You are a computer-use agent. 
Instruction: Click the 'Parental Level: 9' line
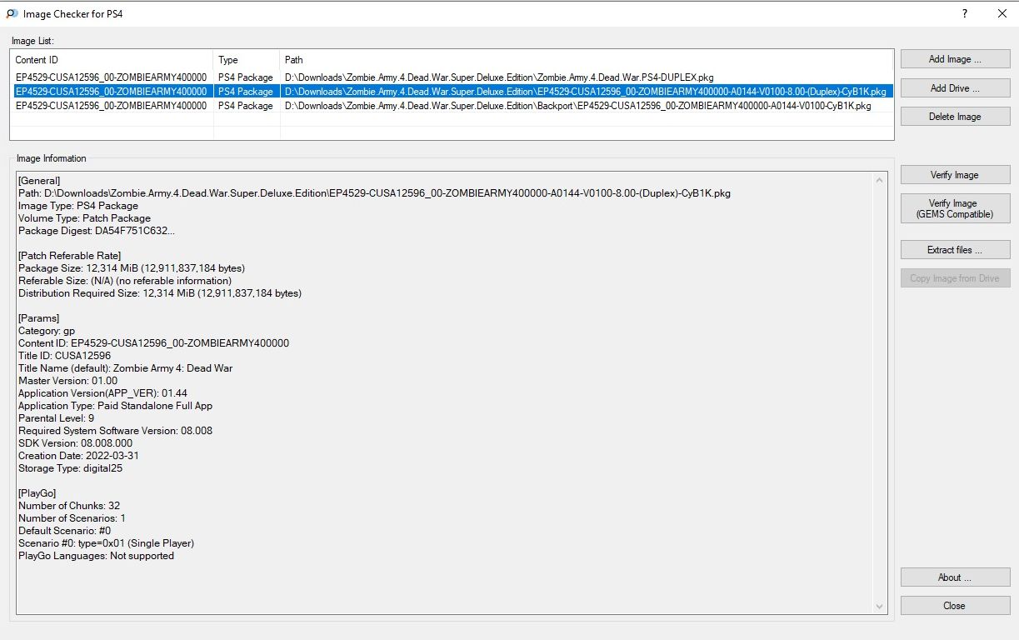(56, 418)
